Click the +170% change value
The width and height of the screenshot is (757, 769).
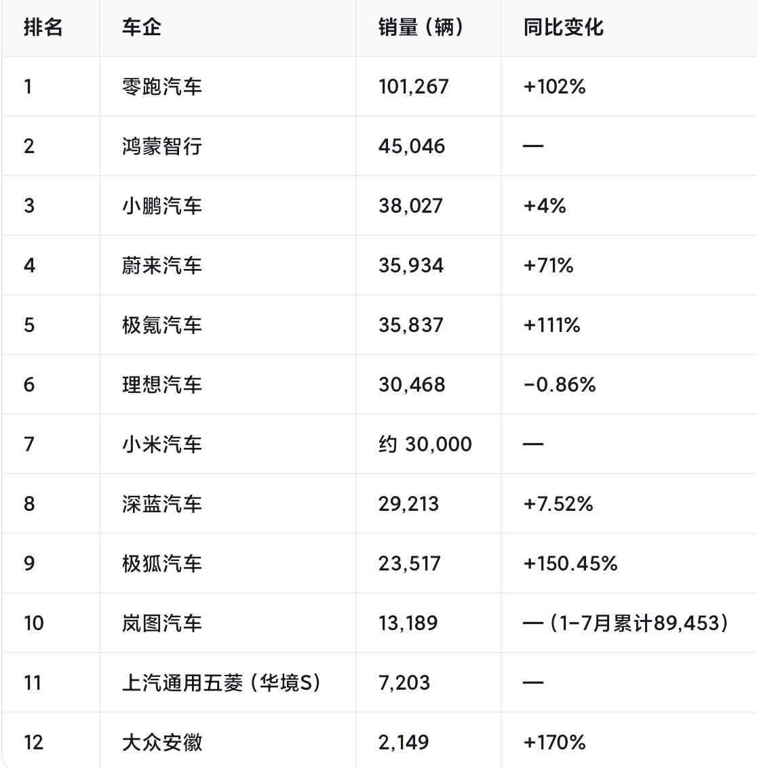tap(554, 743)
